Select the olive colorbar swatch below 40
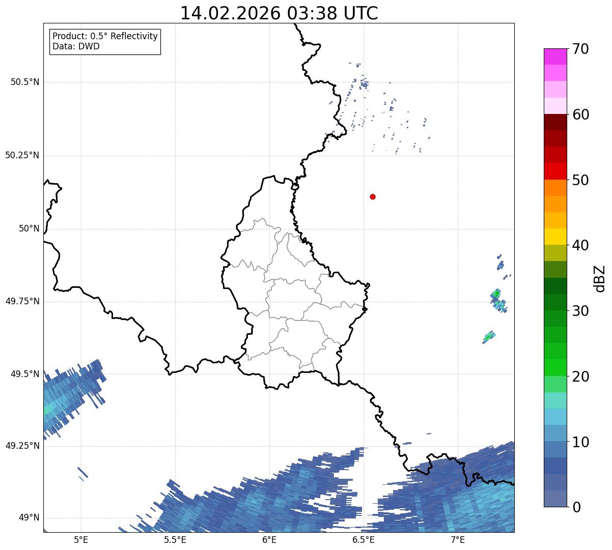 tap(555, 253)
